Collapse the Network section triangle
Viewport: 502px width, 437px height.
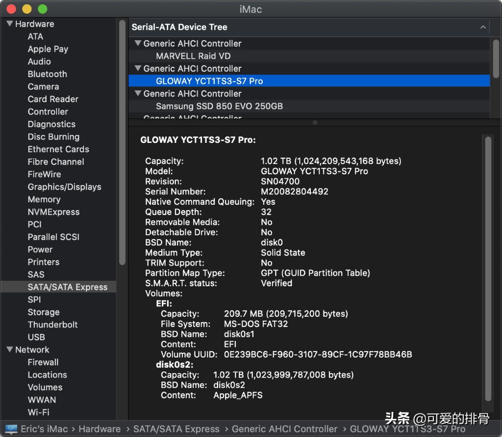point(9,350)
